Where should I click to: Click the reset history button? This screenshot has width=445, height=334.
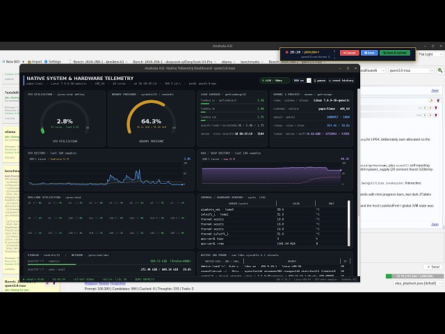(341, 81)
